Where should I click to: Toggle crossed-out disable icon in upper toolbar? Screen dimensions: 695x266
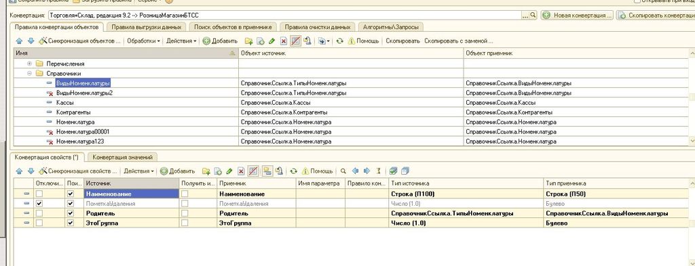click(296, 41)
